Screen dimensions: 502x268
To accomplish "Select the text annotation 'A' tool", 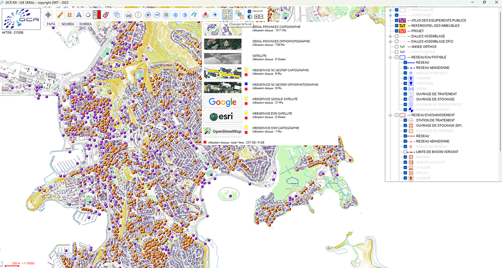I will click(x=79, y=15).
